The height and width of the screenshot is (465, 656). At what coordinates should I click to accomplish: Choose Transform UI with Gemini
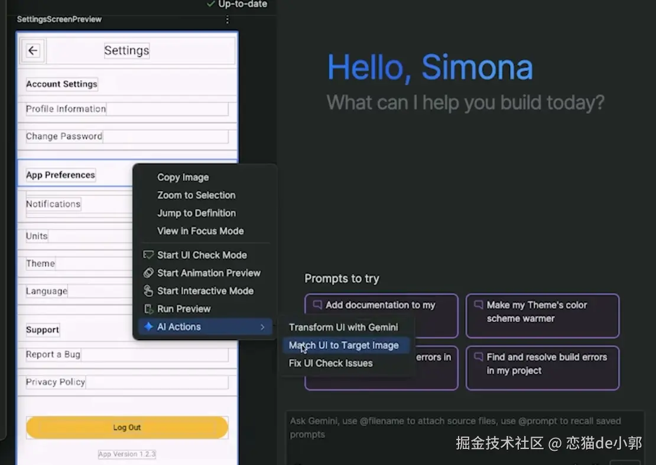tap(343, 327)
